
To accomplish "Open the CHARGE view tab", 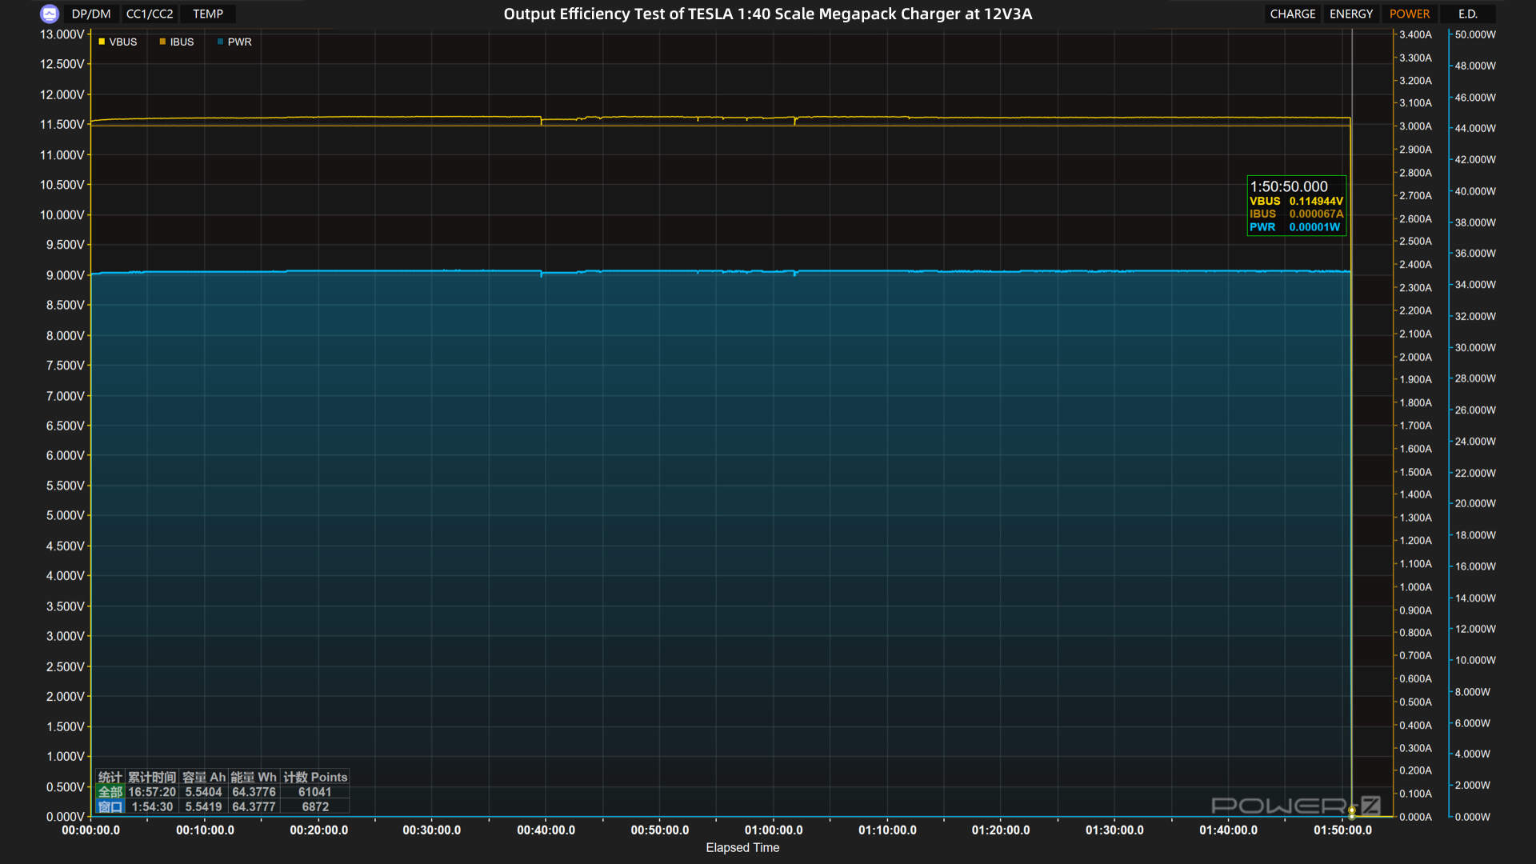I will 1292,14.
